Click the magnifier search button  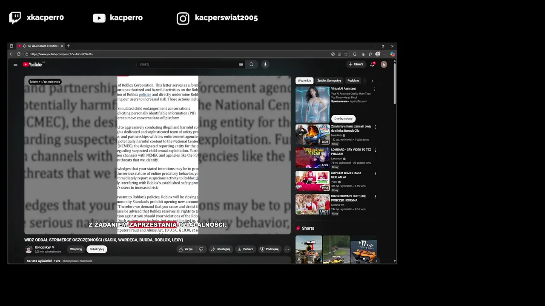[x=252, y=65]
